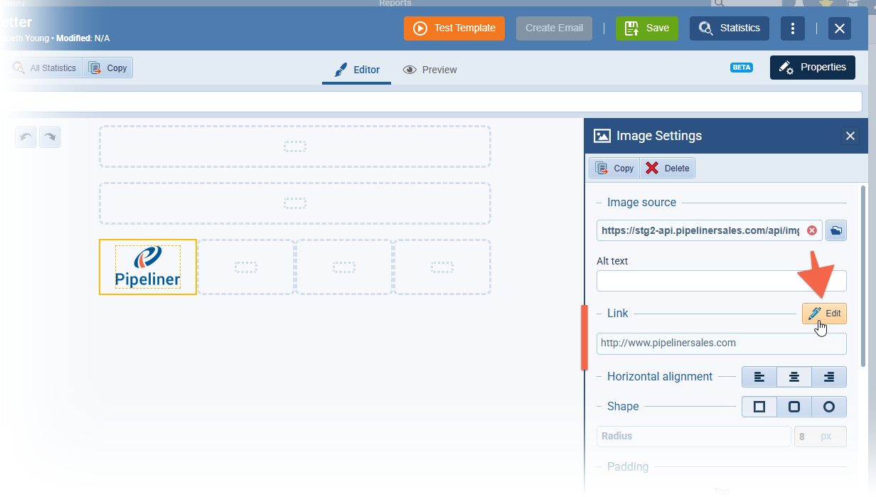Screen dimensions: 876x497
Task: Click the redo arrow icon
Action: click(x=50, y=137)
